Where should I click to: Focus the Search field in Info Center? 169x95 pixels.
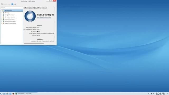click(x=12, y=8)
